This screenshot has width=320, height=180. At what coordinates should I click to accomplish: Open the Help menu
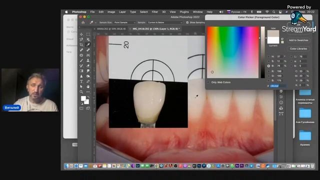coord(209,12)
